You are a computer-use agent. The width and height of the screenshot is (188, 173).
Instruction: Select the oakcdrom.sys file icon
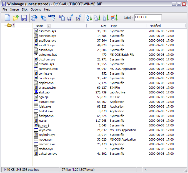pyautogui.click(x=36, y=154)
